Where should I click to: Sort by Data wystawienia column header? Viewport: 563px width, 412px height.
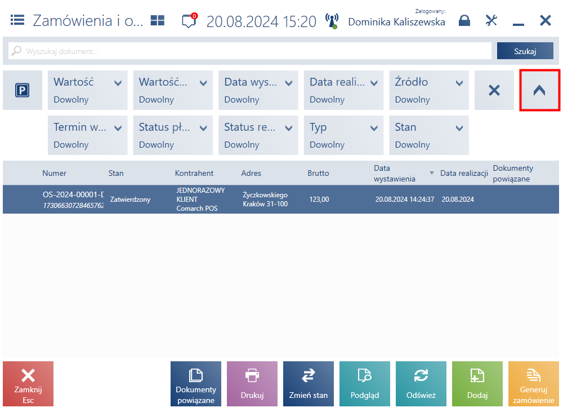[394, 173]
